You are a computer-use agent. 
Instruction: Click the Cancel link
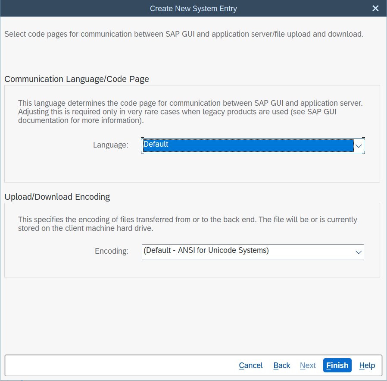251,365
